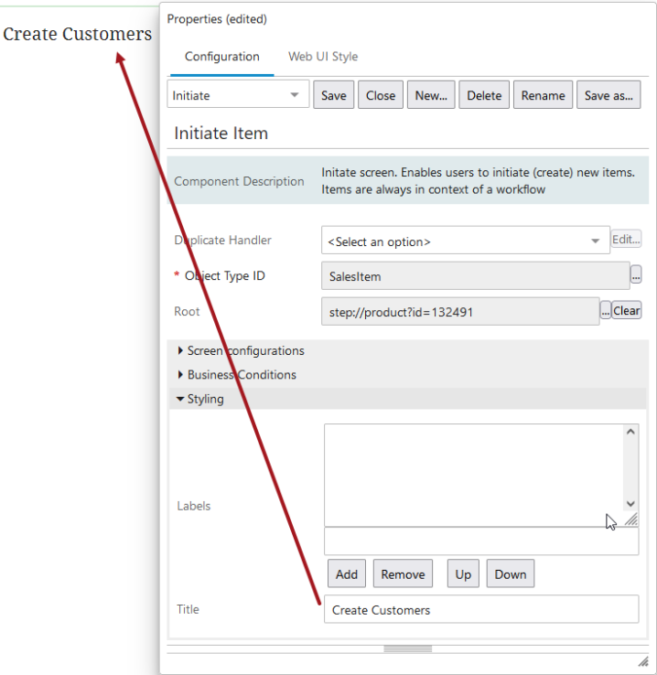The width and height of the screenshot is (657, 675).
Task: Click the new label text input
Action: coord(481,541)
